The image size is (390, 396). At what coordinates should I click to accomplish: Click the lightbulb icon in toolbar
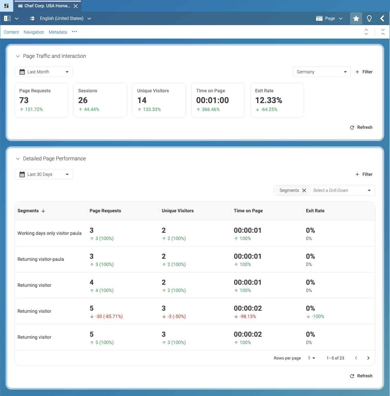point(369,19)
